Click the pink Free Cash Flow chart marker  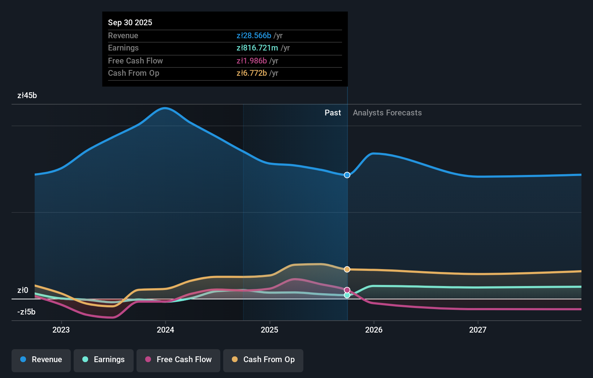tap(347, 290)
